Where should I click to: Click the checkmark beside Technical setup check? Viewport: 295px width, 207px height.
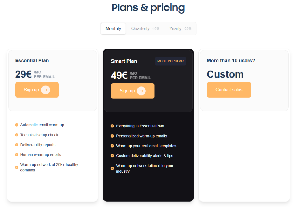click(x=16, y=135)
